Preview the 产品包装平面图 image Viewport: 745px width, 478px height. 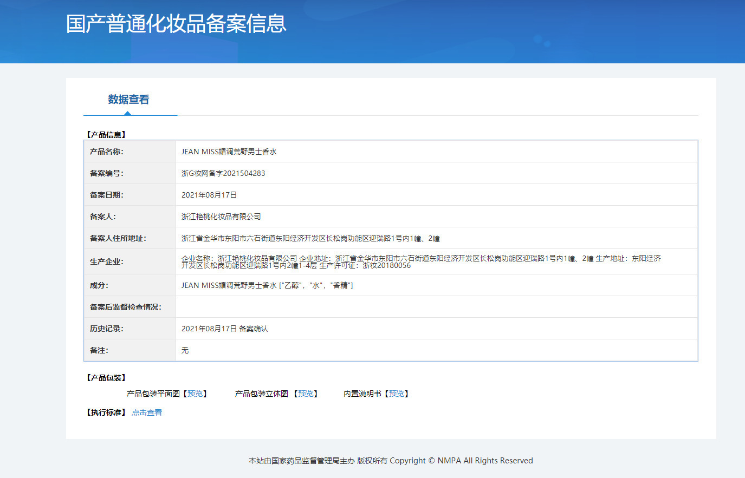tap(195, 394)
